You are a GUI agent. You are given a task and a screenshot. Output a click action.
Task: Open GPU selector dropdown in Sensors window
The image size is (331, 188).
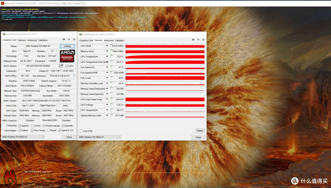[x=100, y=137]
